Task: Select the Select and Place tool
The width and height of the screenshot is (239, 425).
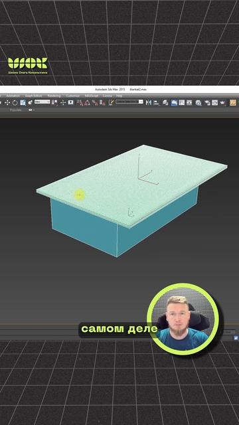Action: pos(30,102)
